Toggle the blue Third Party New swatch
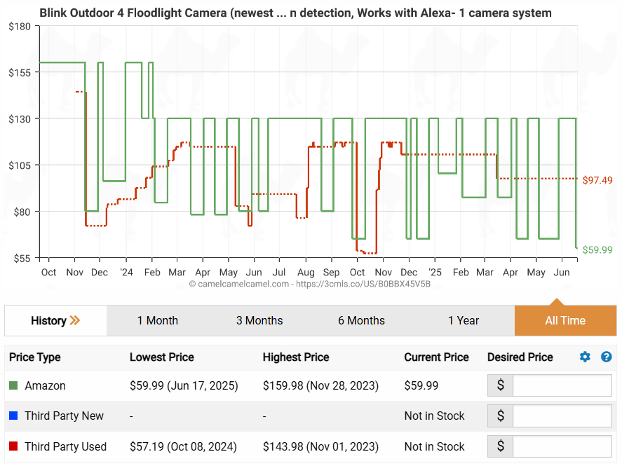The height and width of the screenshot is (466, 622). 13,416
